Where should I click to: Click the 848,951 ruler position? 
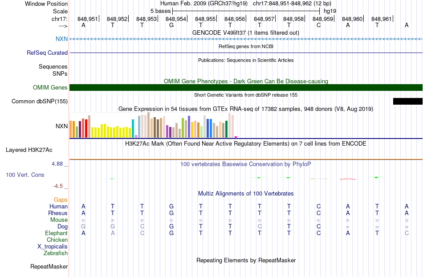pyautogui.click(x=87, y=19)
